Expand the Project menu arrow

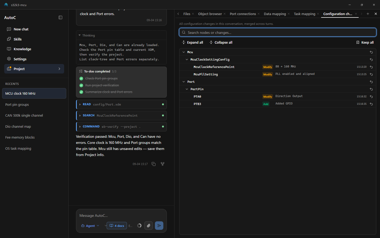pos(59,69)
